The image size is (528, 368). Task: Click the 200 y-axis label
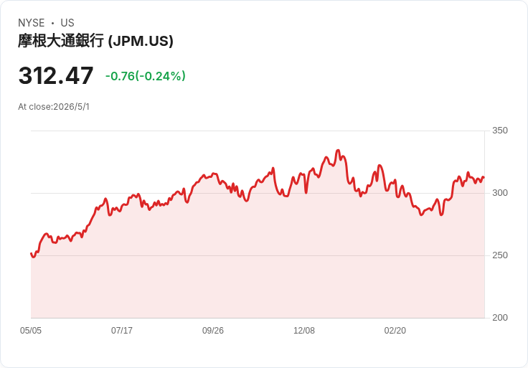click(x=500, y=318)
